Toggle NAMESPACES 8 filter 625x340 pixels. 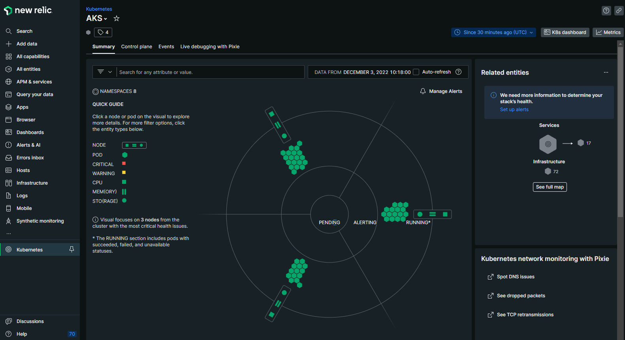tap(115, 91)
